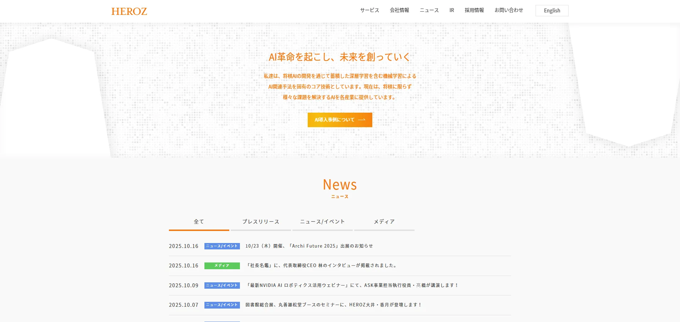680x322 pixels.
Task: Open the 採用情報 navigation link
Action: pos(474,10)
